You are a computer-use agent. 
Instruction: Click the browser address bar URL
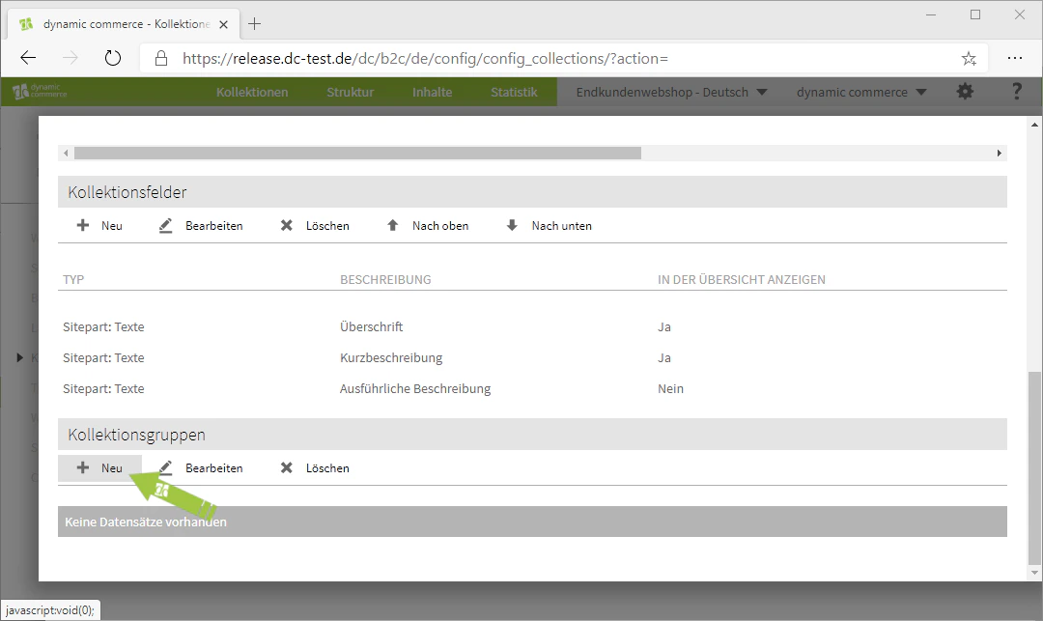click(425, 59)
